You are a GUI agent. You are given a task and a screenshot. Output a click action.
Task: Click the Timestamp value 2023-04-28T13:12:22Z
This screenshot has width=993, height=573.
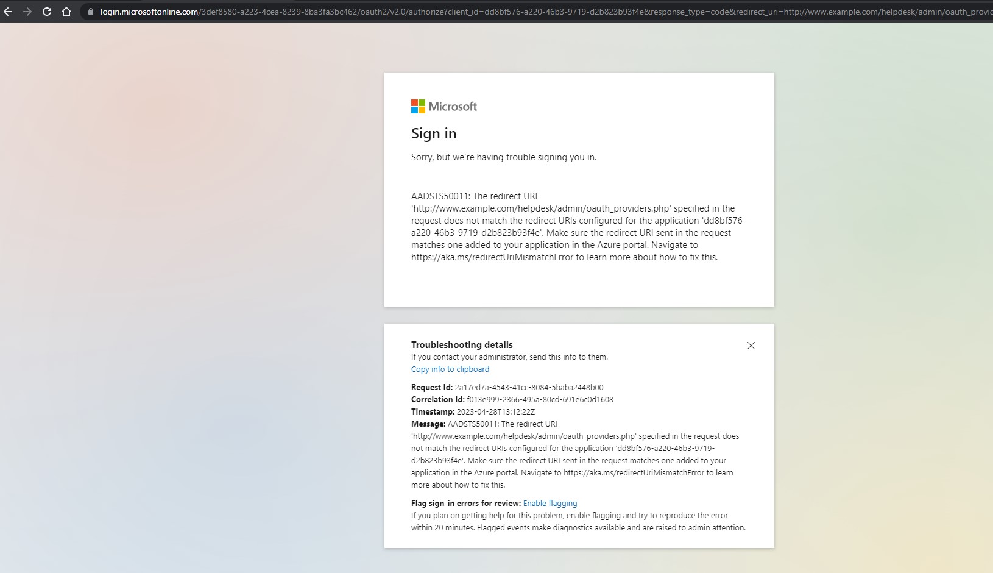pyautogui.click(x=496, y=412)
